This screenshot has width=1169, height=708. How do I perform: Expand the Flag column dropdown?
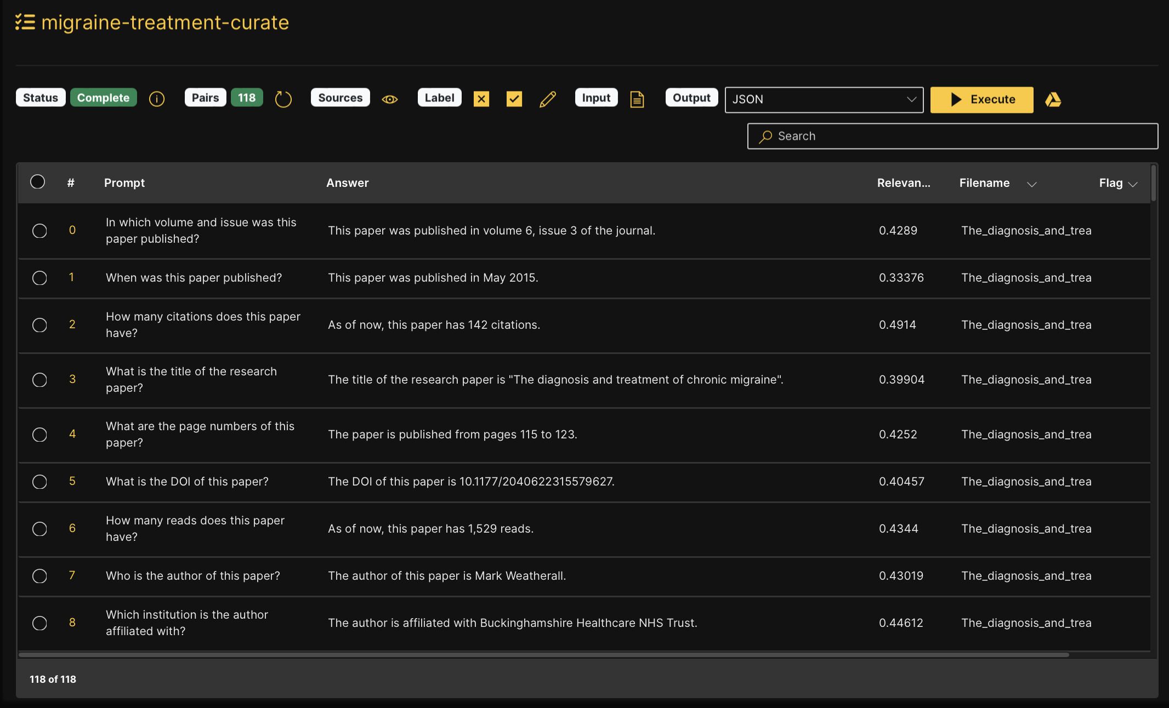[x=1134, y=184]
